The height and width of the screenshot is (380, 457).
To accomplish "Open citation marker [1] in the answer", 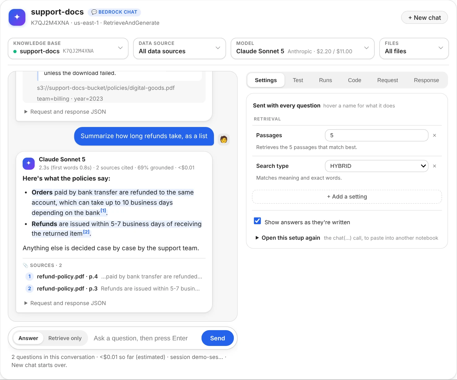I will pos(103,211).
